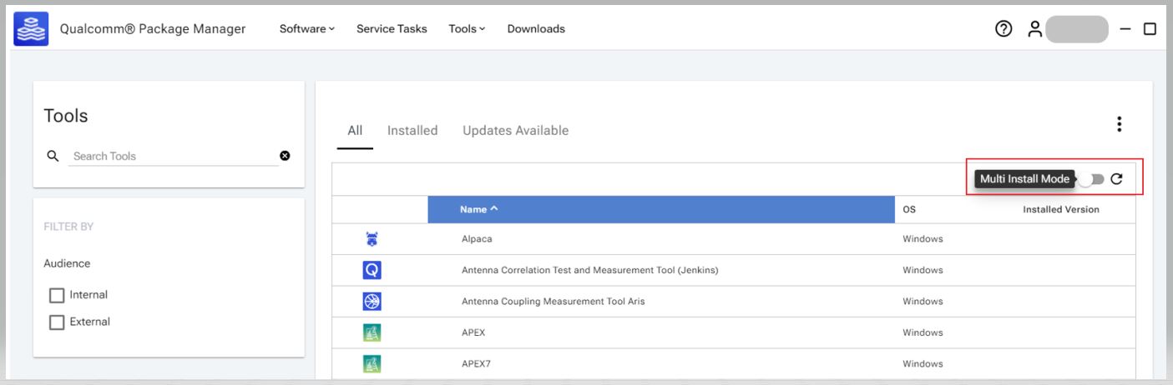Screen dimensions: 1173x385
Task: Switch to the Installed tab
Action: coord(412,131)
